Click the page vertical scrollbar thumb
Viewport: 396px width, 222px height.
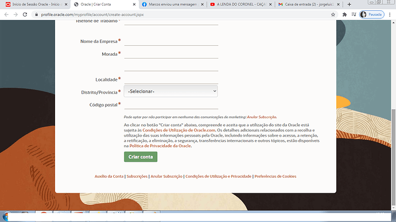[x=394, y=157]
